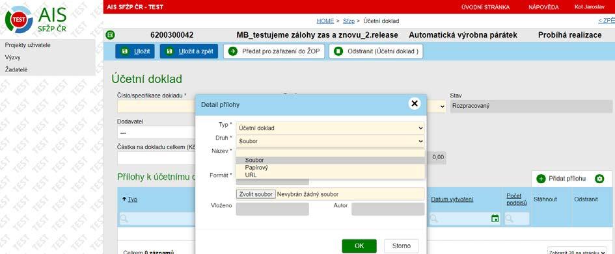Click Nevybrán žádný soubor text
Screen dimensions: 615x254
[308, 194]
